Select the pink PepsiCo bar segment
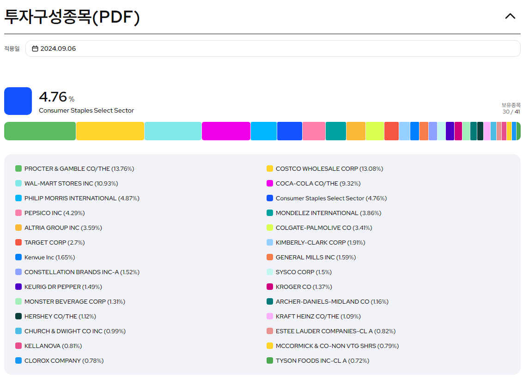 314,131
